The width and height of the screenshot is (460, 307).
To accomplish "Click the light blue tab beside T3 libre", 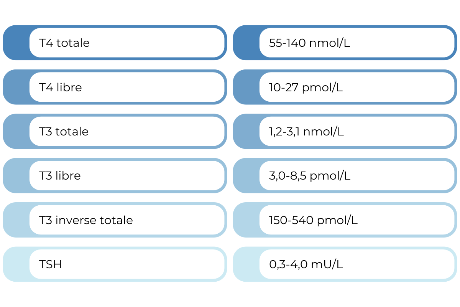I will pos(16,176).
